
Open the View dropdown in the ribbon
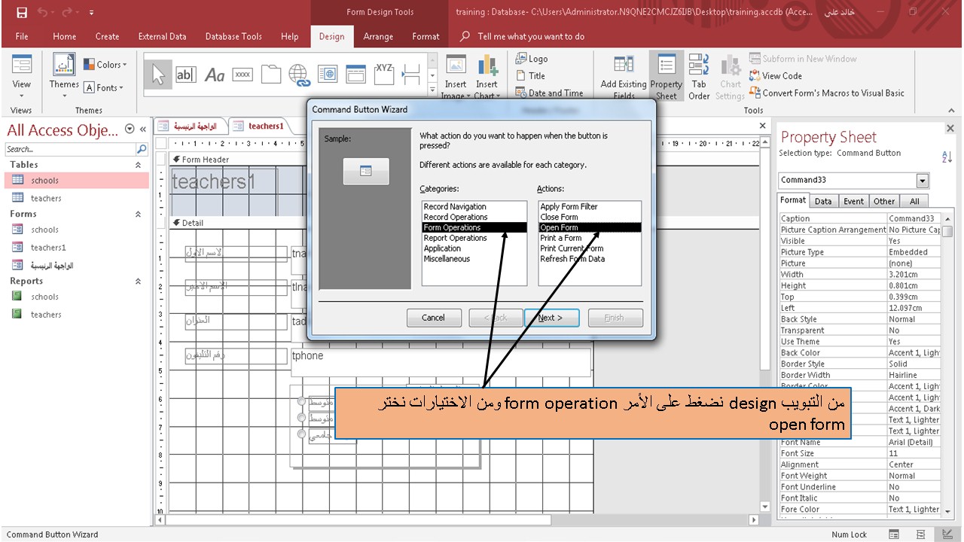click(x=22, y=96)
